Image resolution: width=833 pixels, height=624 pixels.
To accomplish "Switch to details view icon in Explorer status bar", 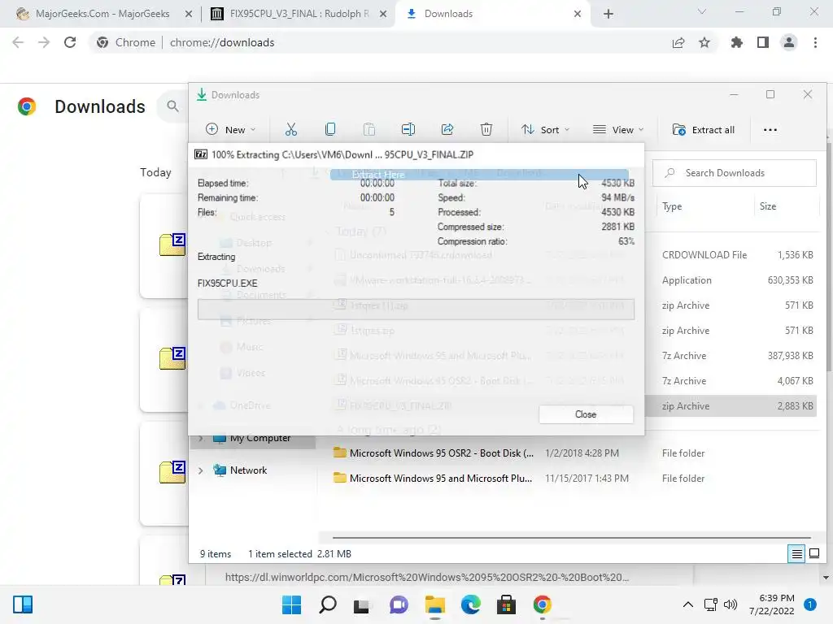I will tap(796, 554).
